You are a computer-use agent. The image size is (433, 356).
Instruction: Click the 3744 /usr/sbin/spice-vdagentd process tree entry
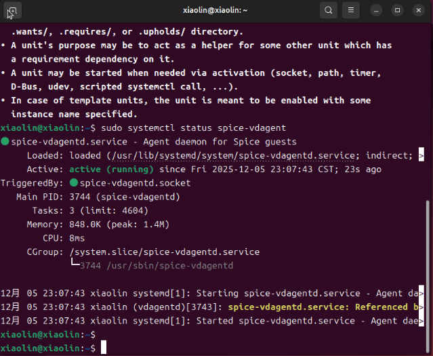157,266
